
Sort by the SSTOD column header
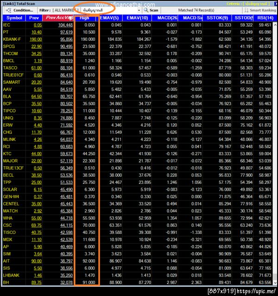pos(243,18)
